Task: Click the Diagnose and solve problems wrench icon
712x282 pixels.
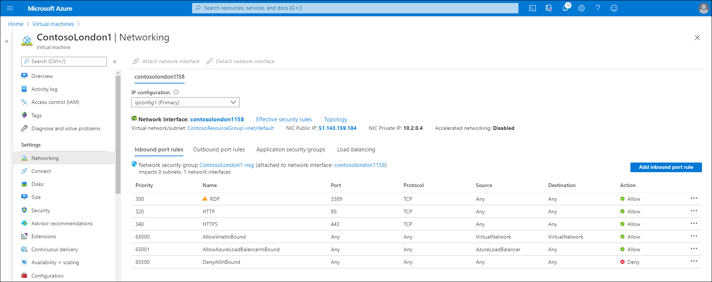Action: (x=24, y=128)
